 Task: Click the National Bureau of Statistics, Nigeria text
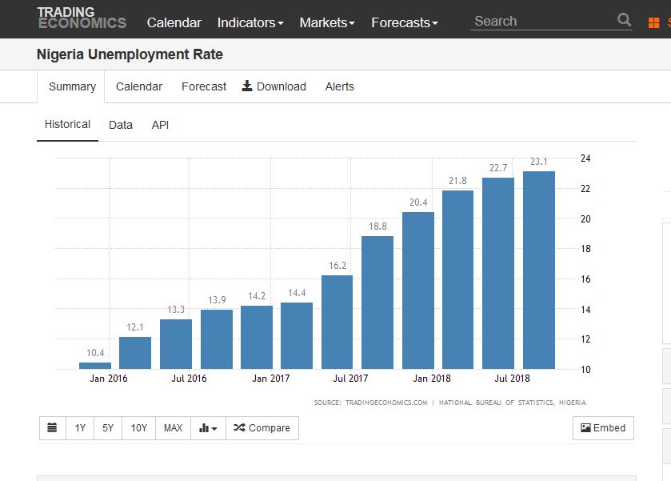512,403
